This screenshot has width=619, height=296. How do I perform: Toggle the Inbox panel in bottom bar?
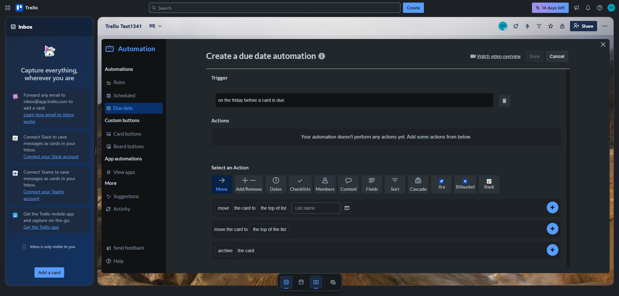(x=286, y=282)
